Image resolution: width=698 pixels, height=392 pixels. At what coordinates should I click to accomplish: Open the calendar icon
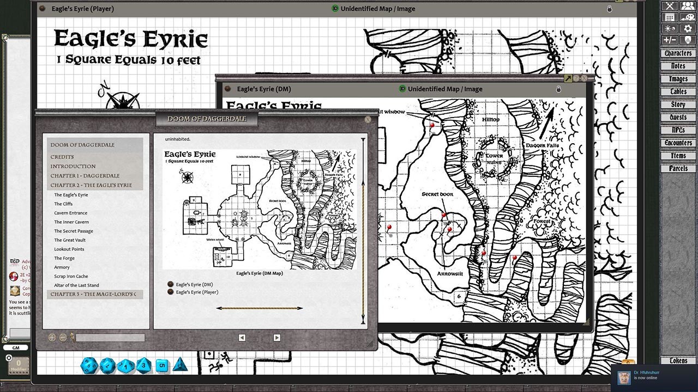pyautogui.click(x=669, y=17)
